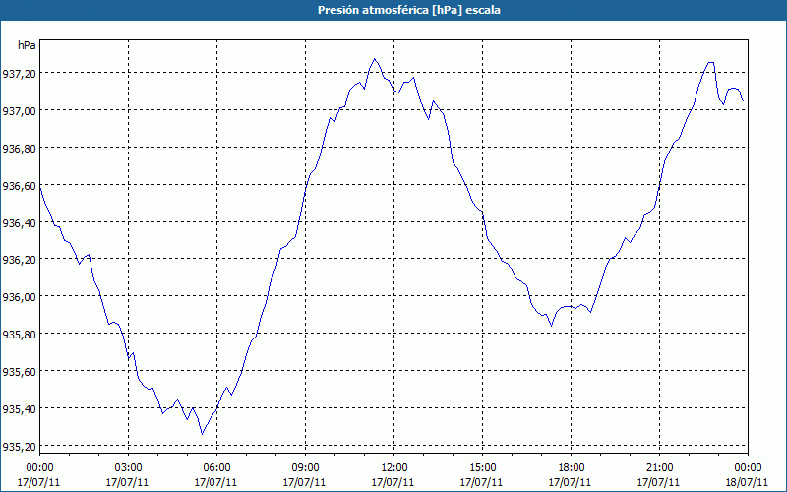Viewport: 787px width, 492px height.
Task: Select the 03:00 time label
Action: coord(128,467)
